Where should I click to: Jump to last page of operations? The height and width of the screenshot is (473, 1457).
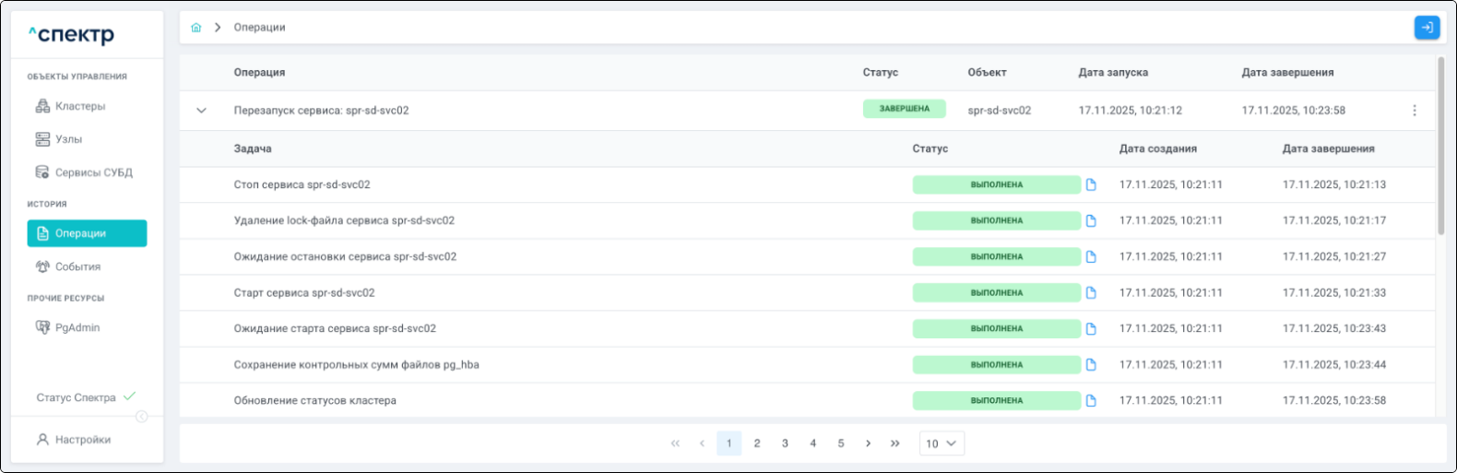click(894, 443)
